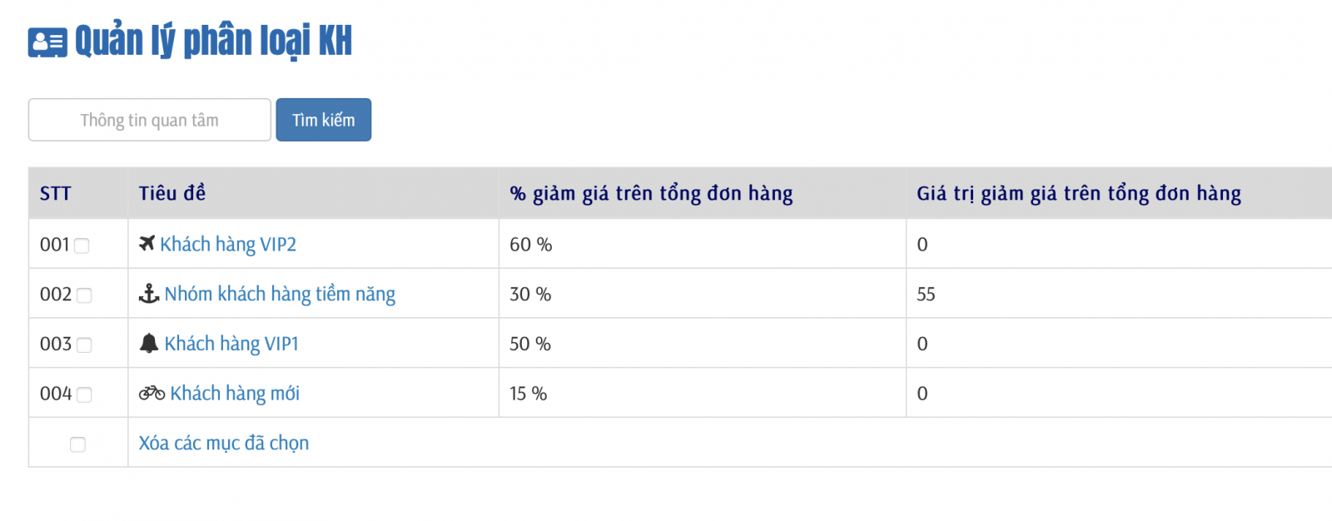Image resolution: width=1332 pixels, height=521 pixels.
Task: Tick the checkbox for row 001
Action: click(x=82, y=246)
